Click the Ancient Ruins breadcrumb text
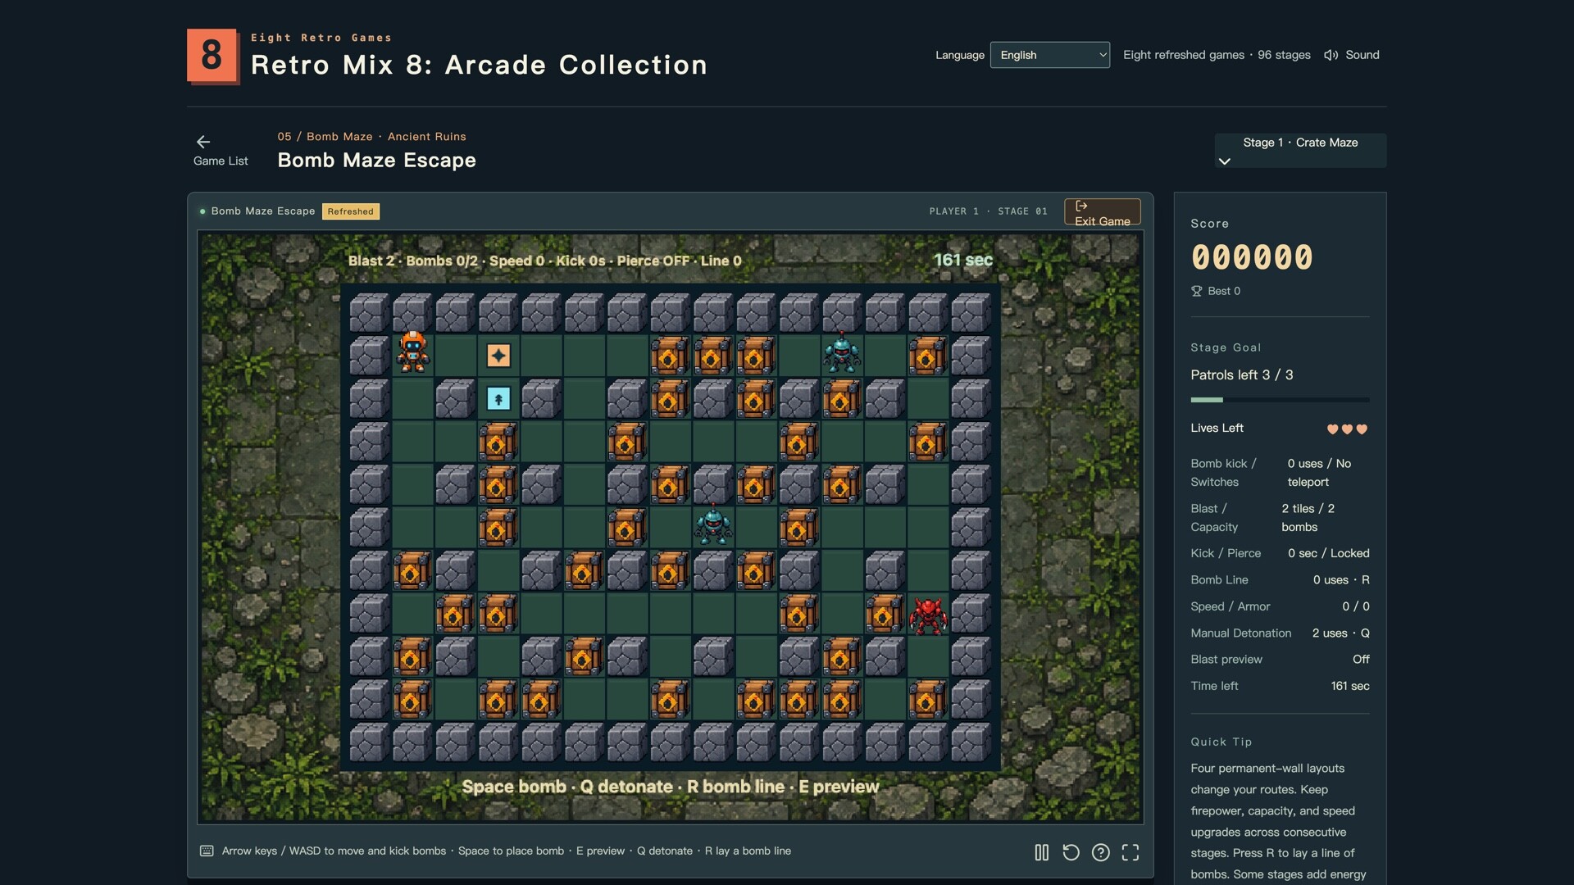This screenshot has height=885, width=1574. click(x=427, y=137)
